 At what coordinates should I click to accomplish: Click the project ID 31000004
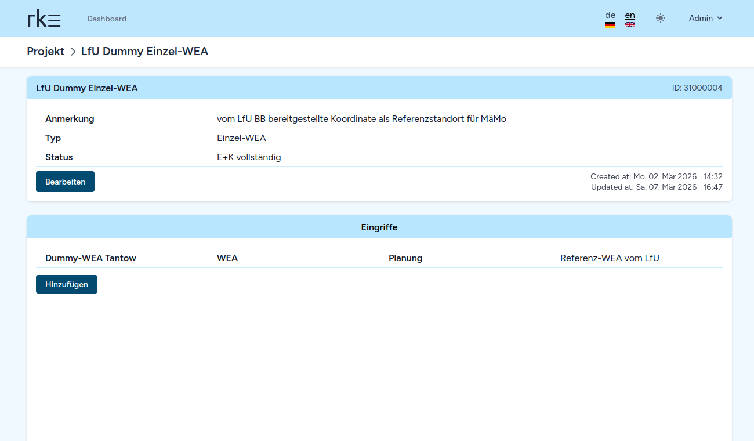point(697,88)
